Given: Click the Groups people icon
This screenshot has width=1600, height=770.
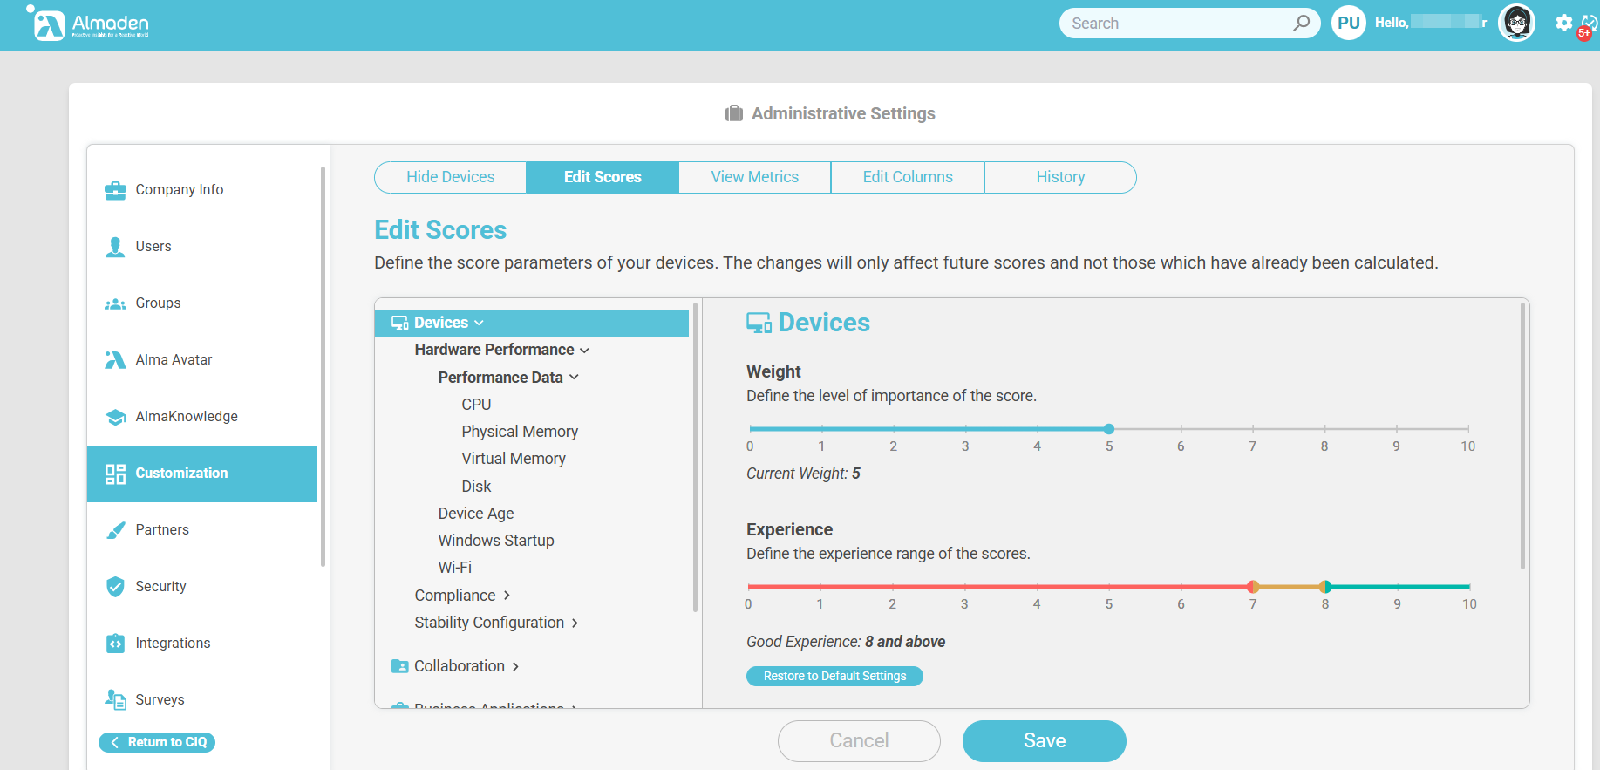Looking at the screenshot, I should tap(115, 303).
